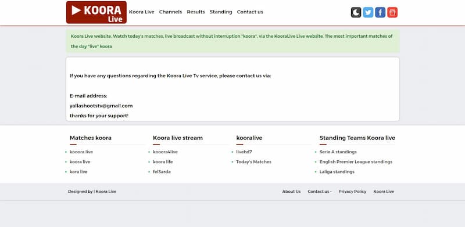465x227 pixels.
Task: Click the Koora Live logo
Action: (x=96, y=12)
